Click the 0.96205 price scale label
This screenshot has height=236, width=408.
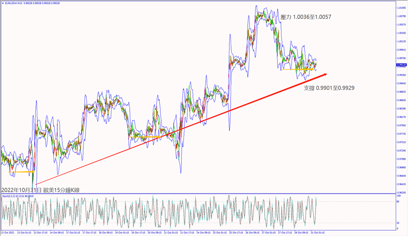402,193
